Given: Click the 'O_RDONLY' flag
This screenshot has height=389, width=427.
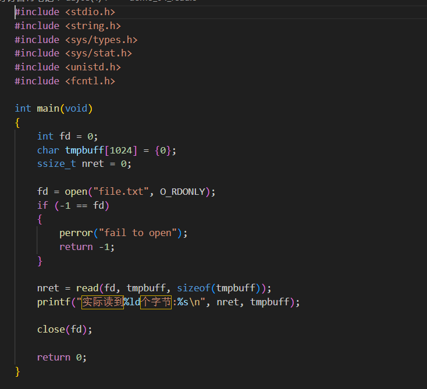Looking at the screenshot, I should 183,192.
